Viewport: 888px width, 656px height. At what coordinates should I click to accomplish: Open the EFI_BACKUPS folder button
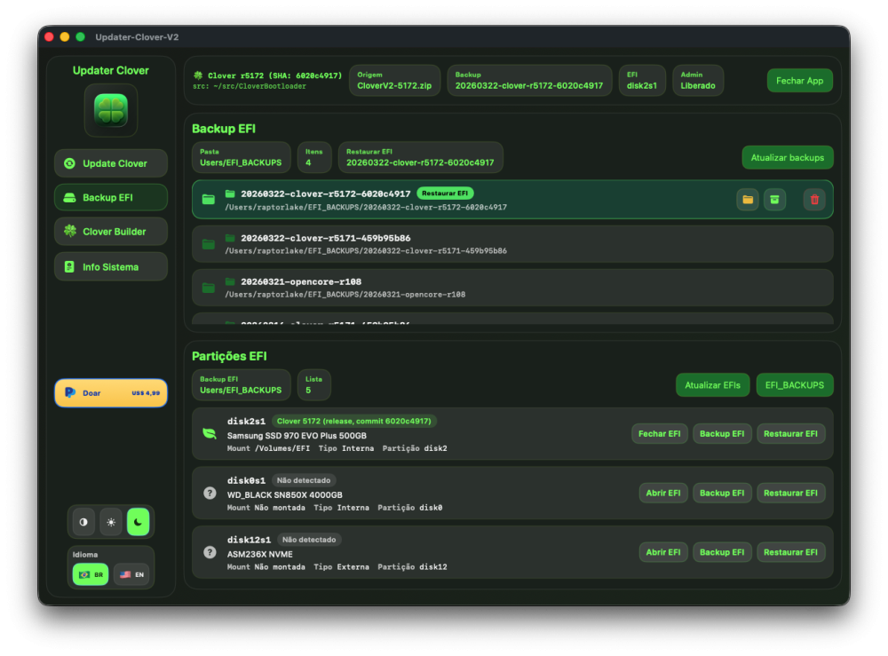795,385
